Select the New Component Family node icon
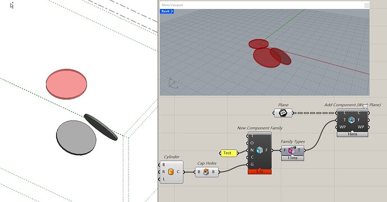The width and height of the screenshot is (387, 202). 259,150
